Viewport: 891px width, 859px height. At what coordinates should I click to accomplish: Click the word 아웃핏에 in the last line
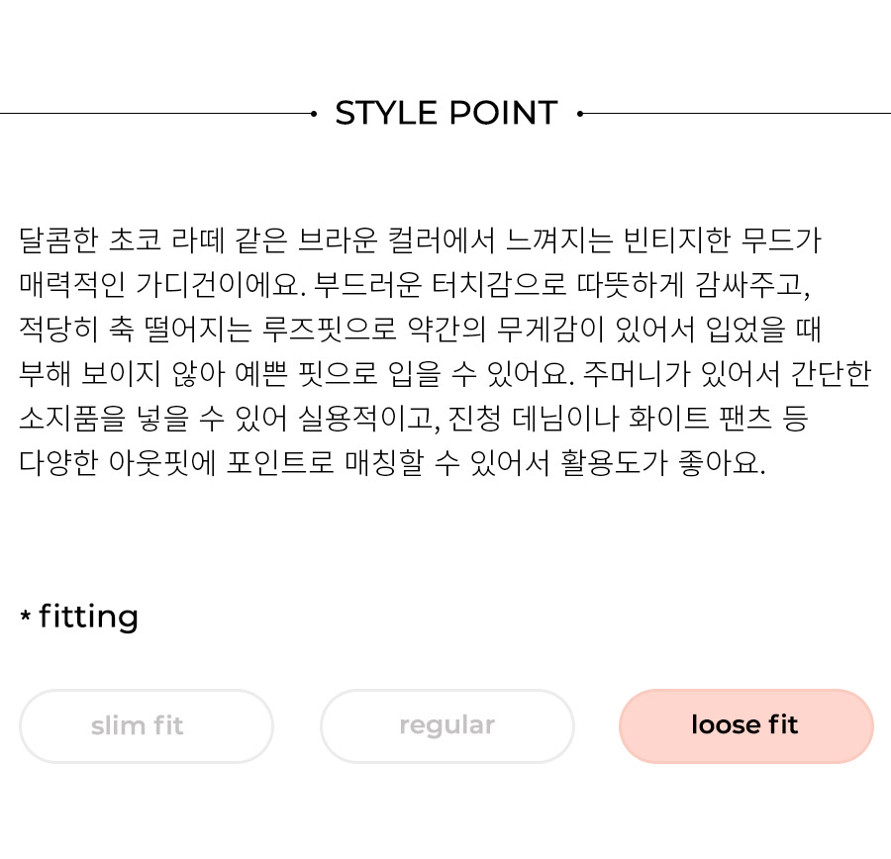coord(162,463)
